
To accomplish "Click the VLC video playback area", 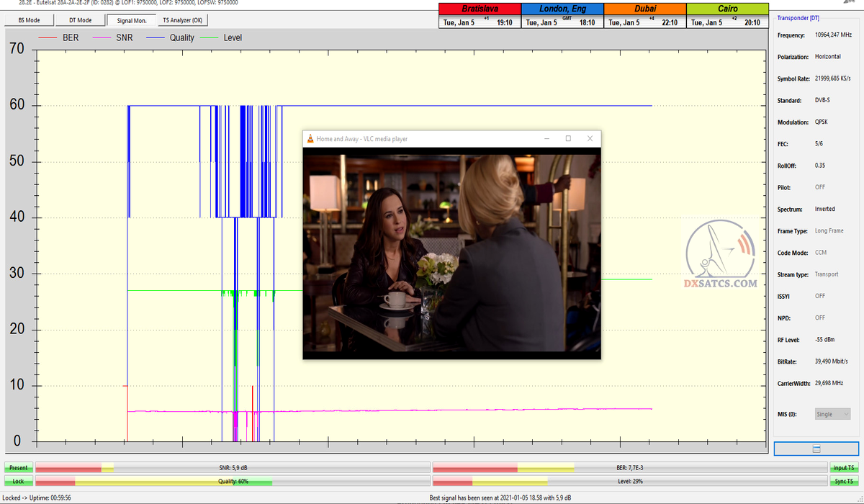I will coord(451,252).
